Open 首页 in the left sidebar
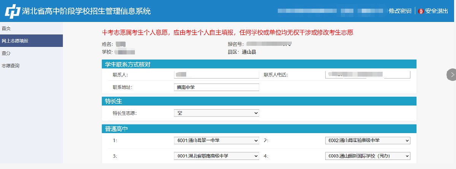Screen dimensions: 456x169 tap(6, 28)
